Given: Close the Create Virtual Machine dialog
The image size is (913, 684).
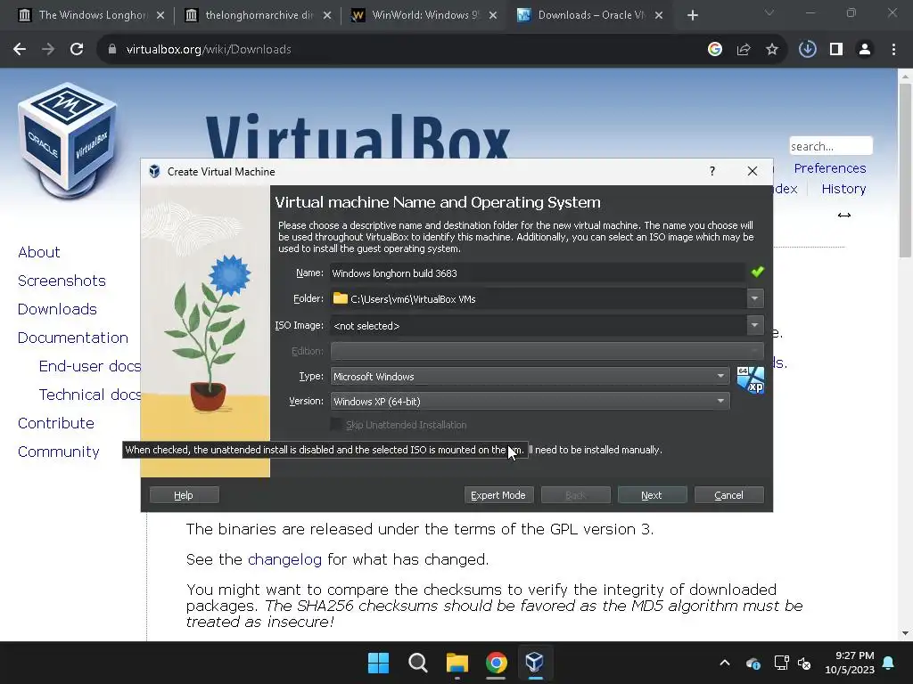Looking at the screenshot, I should tap(753, 171).
